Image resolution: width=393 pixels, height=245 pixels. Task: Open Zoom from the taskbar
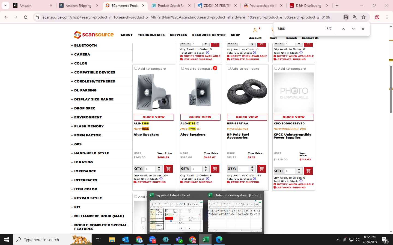pos(152,240)
